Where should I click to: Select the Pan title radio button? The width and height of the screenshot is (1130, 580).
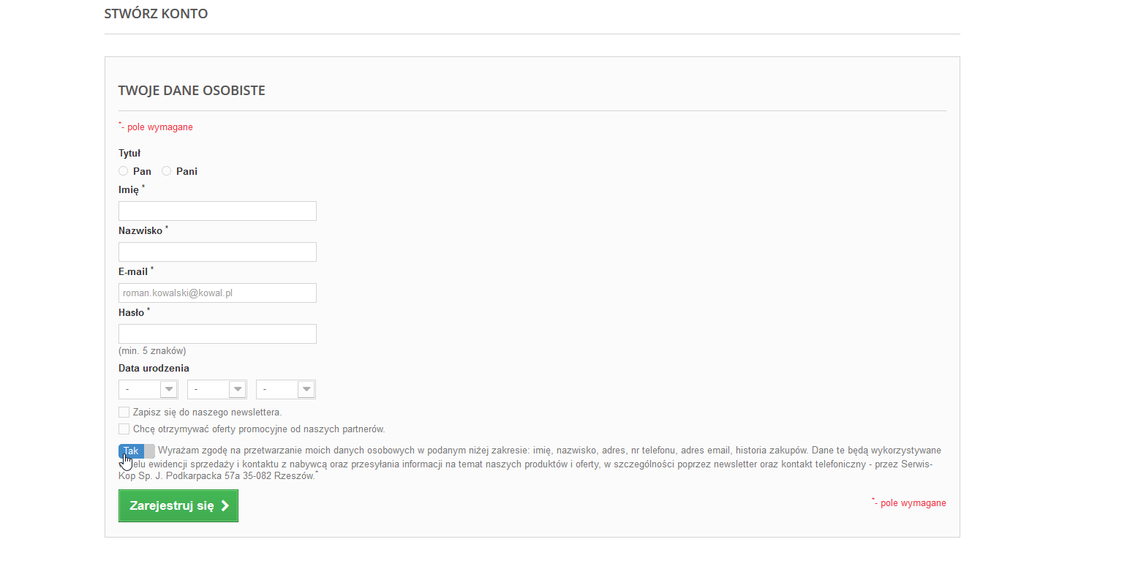[124, 171]
